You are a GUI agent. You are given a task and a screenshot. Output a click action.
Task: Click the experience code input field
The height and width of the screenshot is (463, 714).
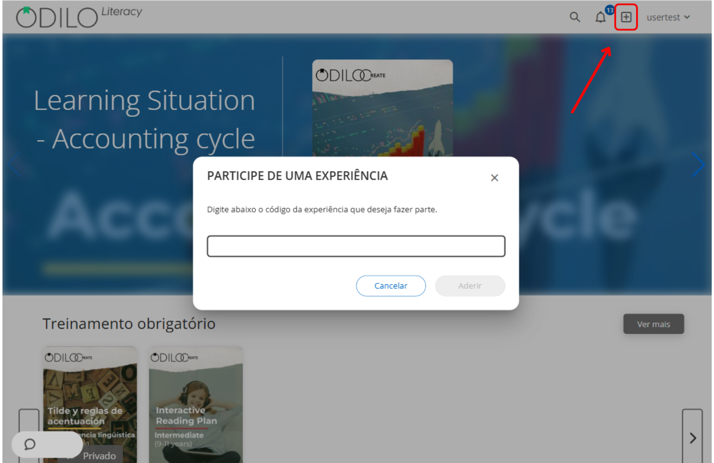coord(356,246)
